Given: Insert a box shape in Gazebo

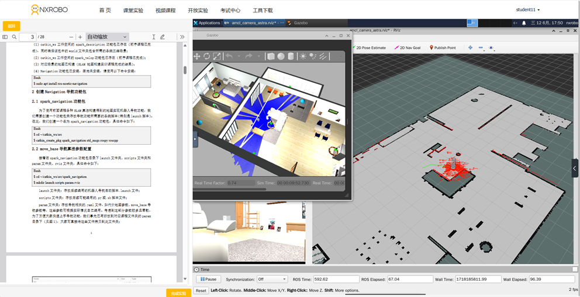Looking at the screenshot, I should pyautogui.click(x=271, y=57).
